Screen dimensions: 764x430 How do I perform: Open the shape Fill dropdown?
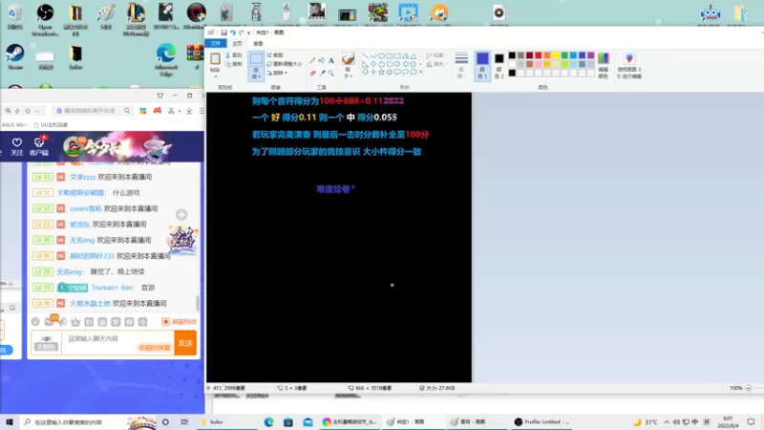(x=435, y=64)
